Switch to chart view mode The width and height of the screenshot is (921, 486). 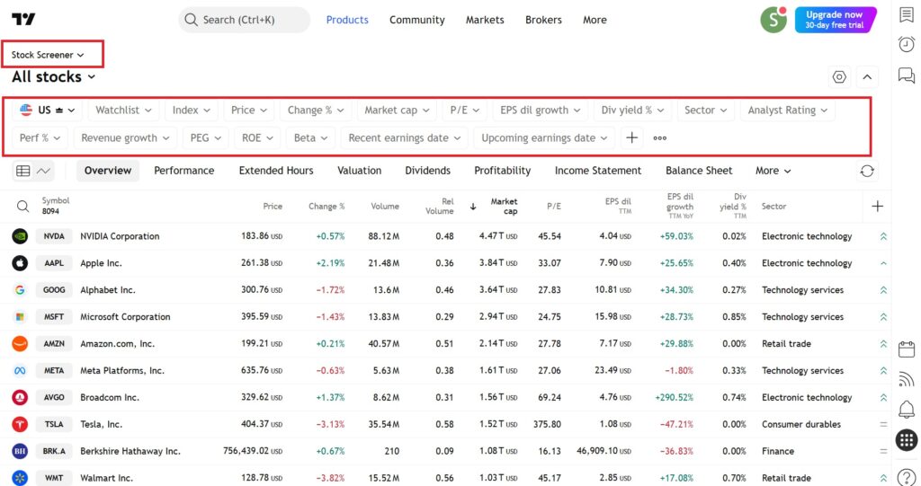[x=43, y=171]
